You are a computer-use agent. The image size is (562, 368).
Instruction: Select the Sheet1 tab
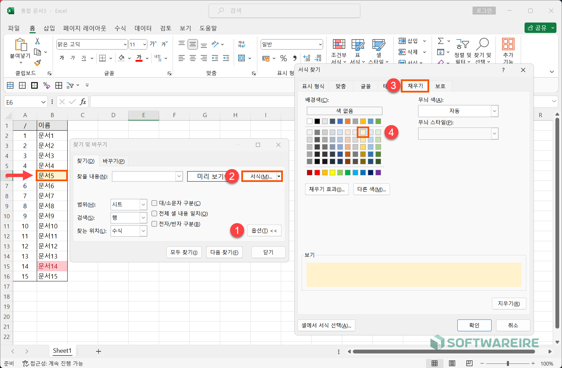click(x=62, y=351)
